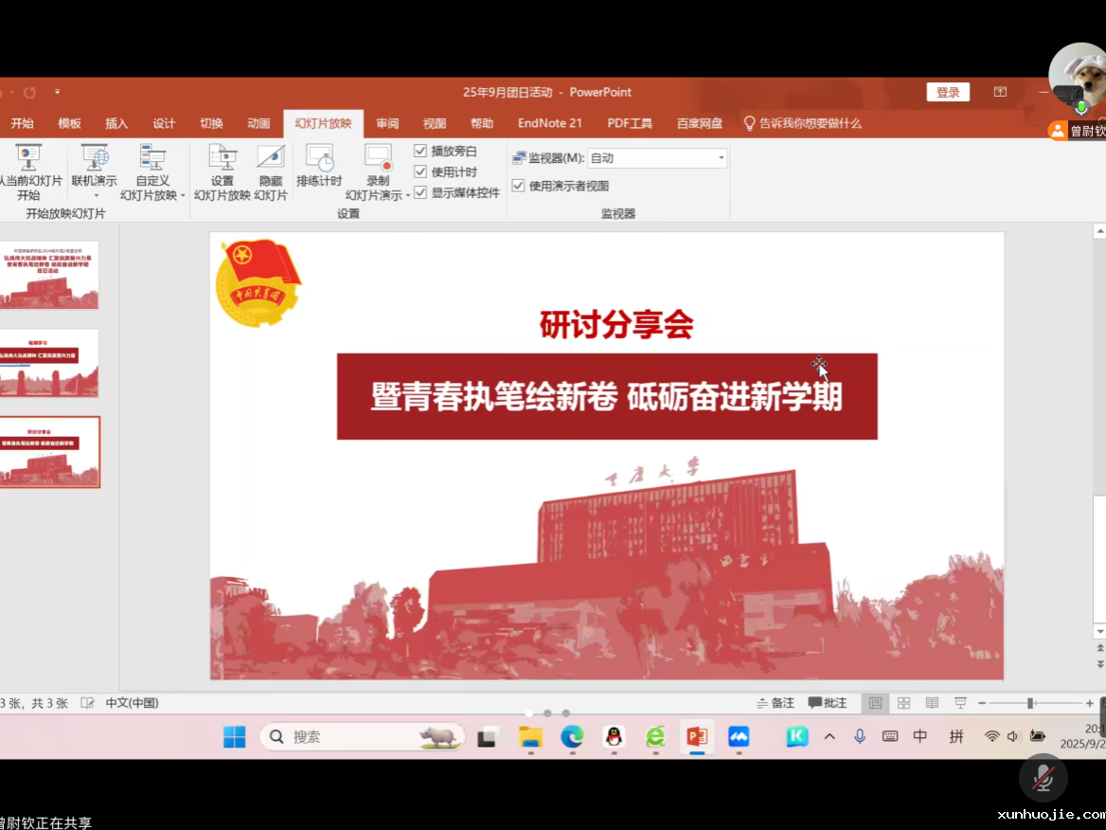
Task: Click the Sign In (登录) button
Action: (x=948, y=92)
